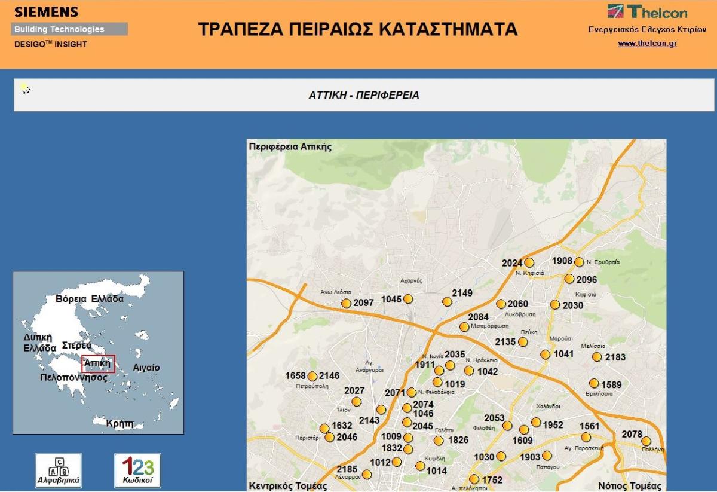Open branch marker 1589 at Βριλήσσια

pyautogui.click(x=593, y=383)
